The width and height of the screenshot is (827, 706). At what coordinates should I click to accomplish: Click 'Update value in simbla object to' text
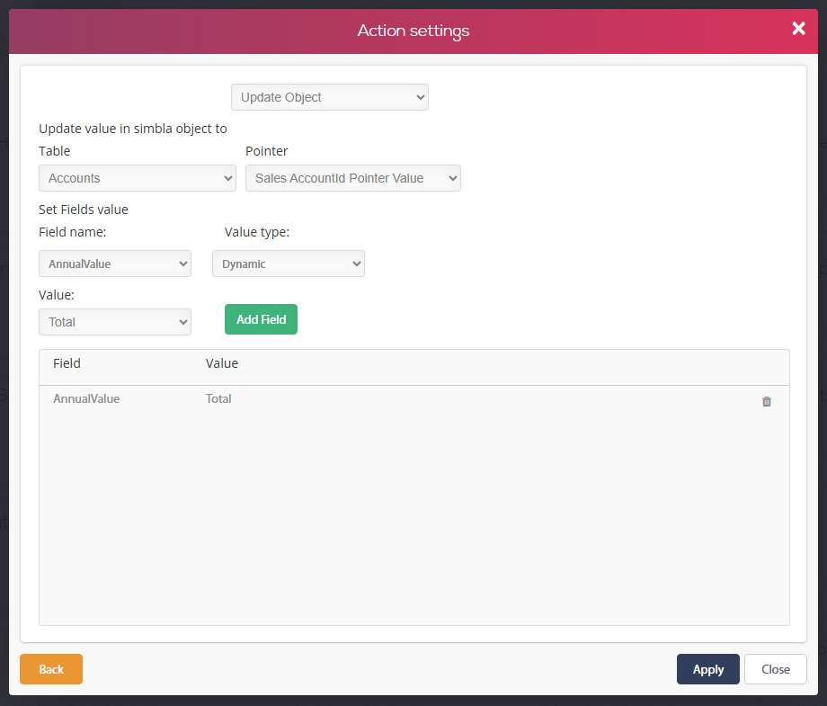[133, 129]
